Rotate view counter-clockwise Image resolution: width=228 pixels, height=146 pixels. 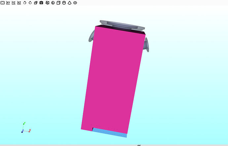[25, 3]
